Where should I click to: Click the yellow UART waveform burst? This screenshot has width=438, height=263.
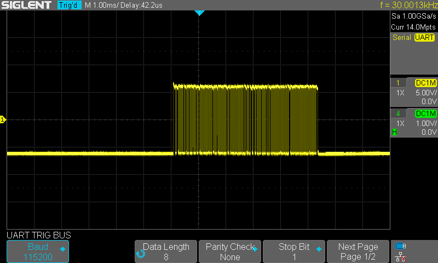pyautogui.click(x=245, y=119)
